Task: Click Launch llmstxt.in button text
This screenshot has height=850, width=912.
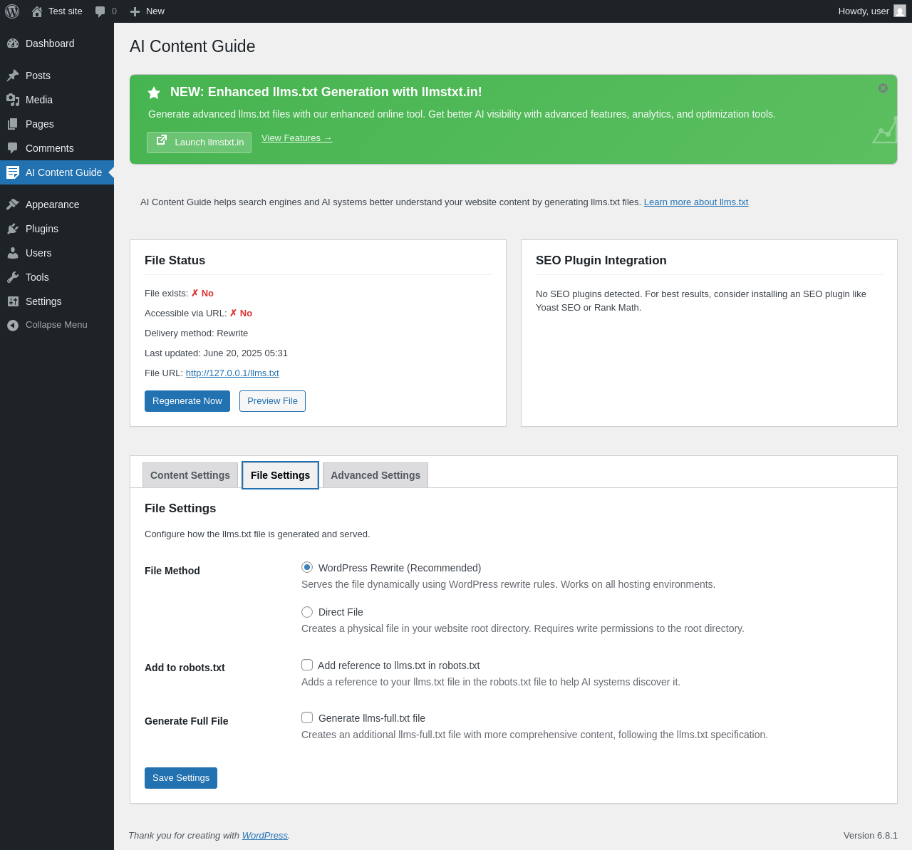Action: point(209,142)
